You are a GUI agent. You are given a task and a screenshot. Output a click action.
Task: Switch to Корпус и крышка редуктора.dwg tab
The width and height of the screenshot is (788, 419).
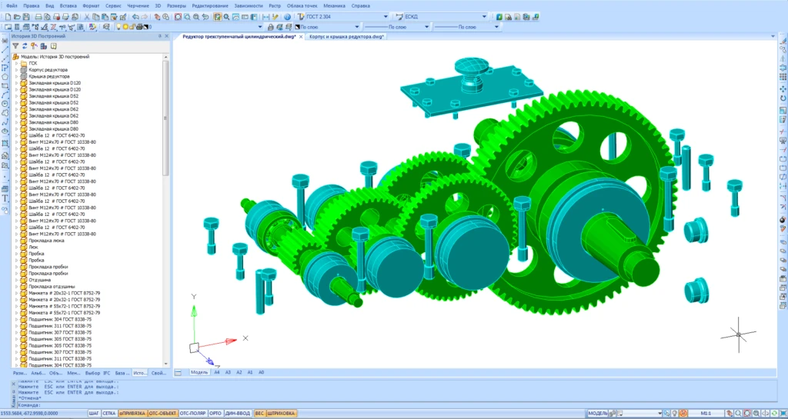[x=346, y=36]
